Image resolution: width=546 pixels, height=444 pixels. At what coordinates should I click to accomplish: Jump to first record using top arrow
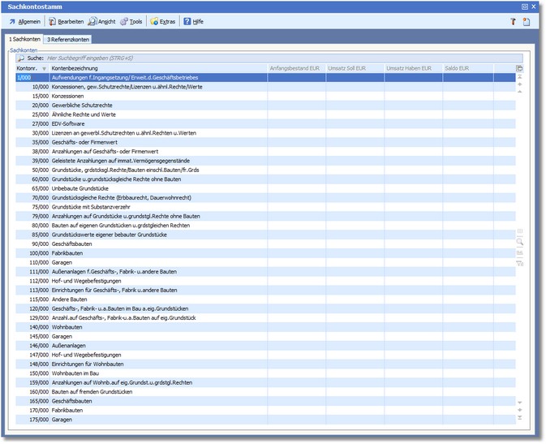[519, 77]
